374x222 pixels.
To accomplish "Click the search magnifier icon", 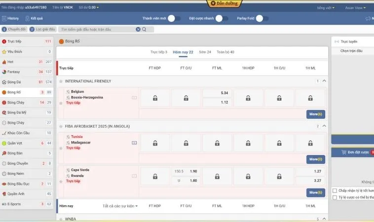I will [x=144, y=30].
